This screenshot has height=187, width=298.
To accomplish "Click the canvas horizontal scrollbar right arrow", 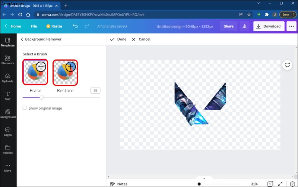I will (292, 177).
